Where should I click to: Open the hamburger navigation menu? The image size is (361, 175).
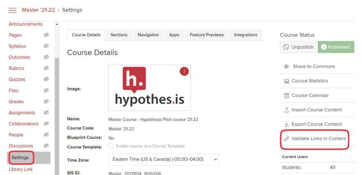point(13,10)
